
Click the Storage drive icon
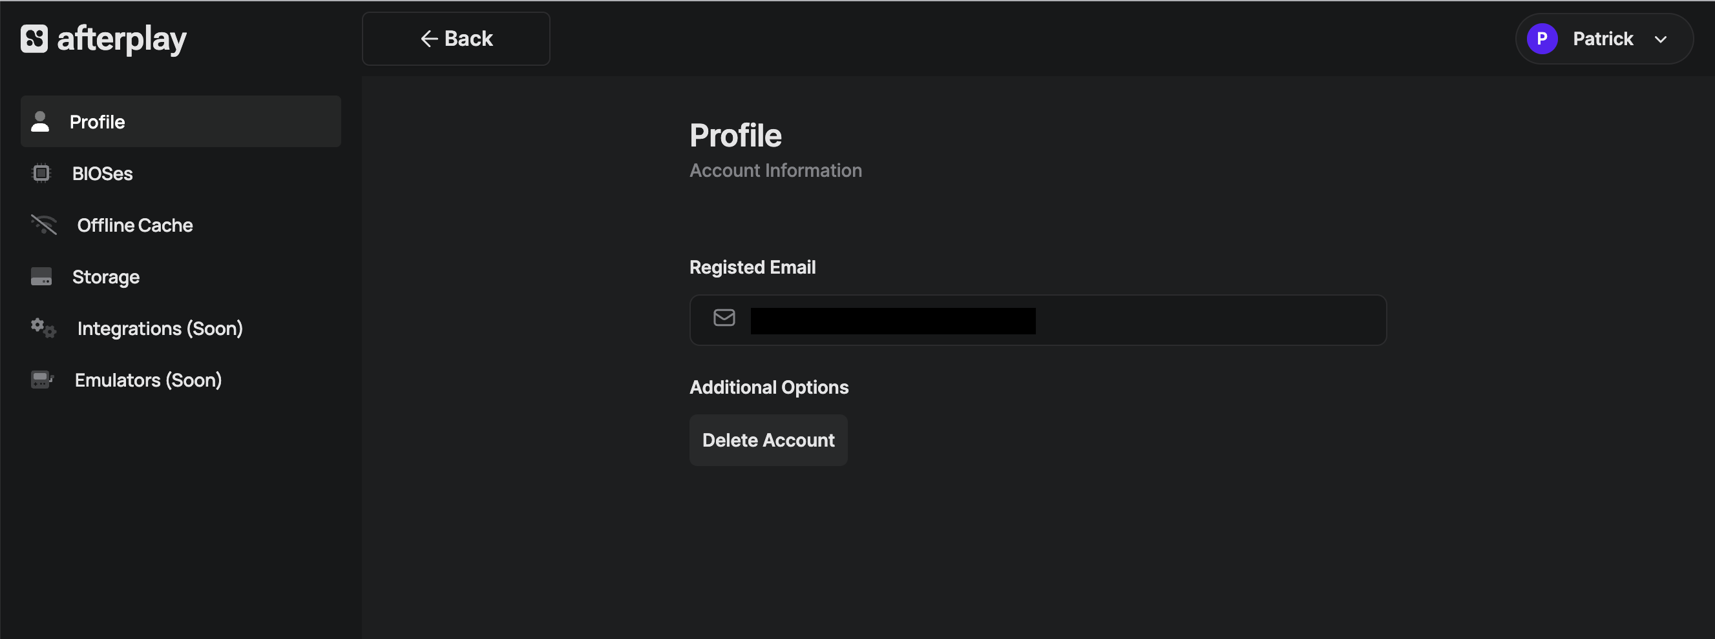(41, 277)
